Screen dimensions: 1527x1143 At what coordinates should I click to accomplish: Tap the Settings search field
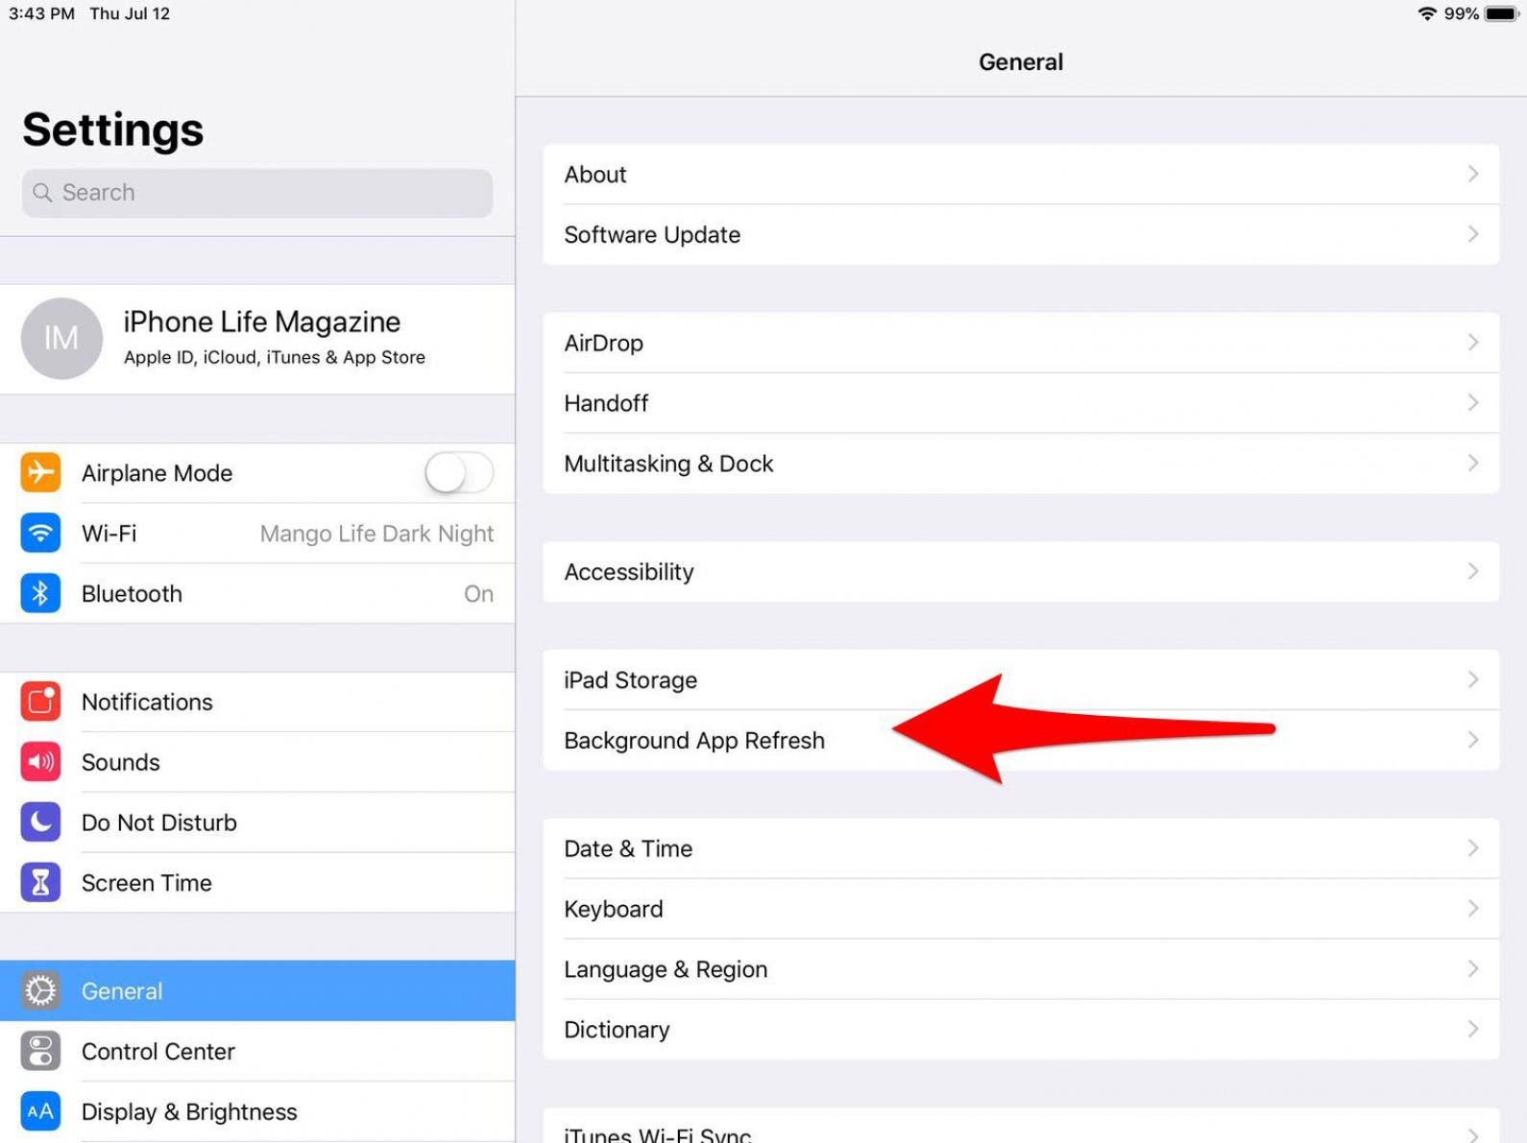click(257, 193)
